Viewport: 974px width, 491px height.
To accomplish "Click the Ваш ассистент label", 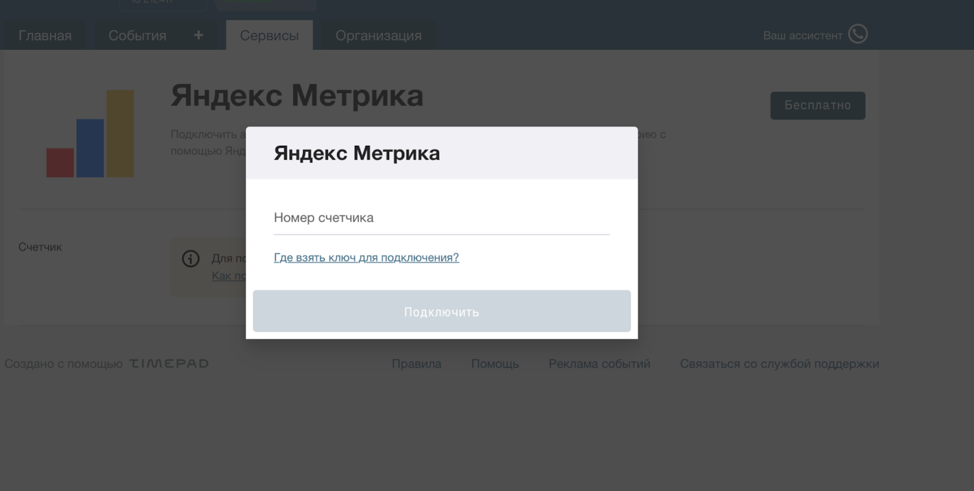I will (x=802, y=35).
